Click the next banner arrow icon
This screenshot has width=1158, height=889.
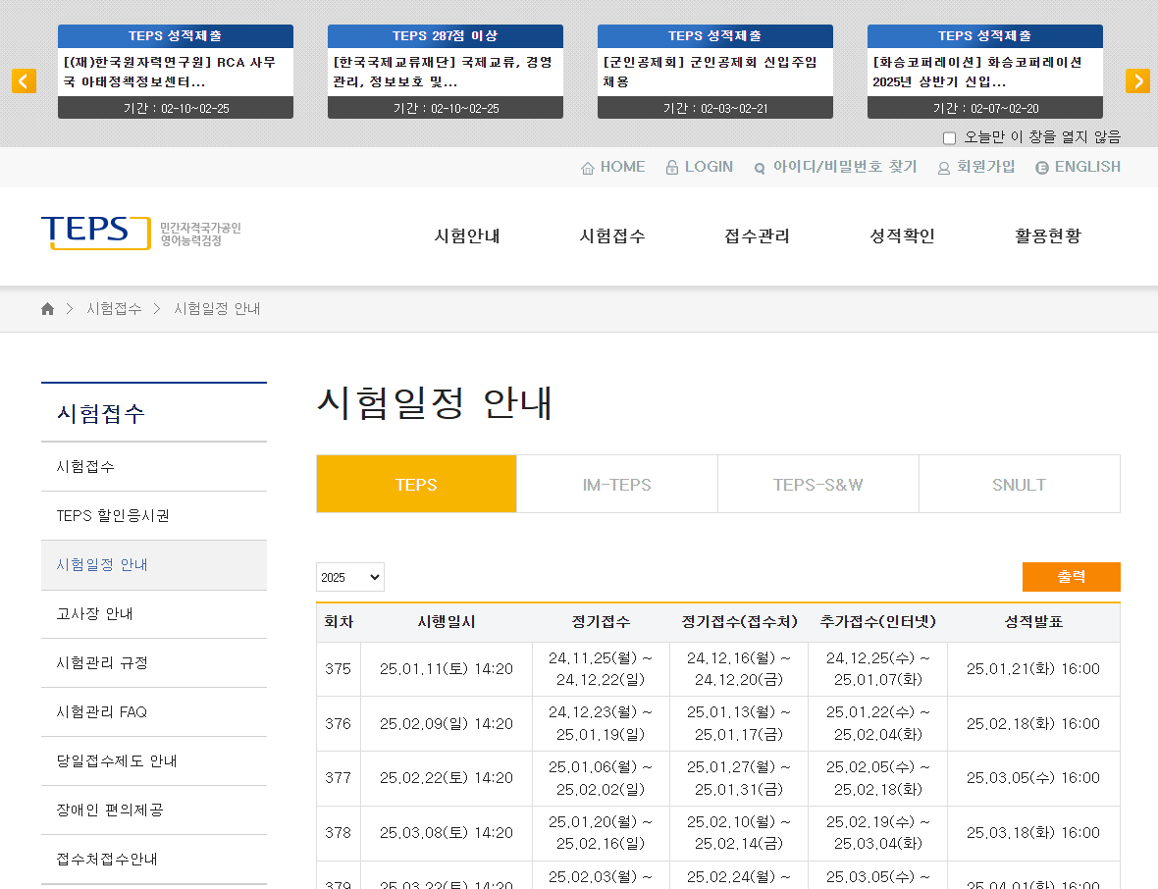(1137, 80)
